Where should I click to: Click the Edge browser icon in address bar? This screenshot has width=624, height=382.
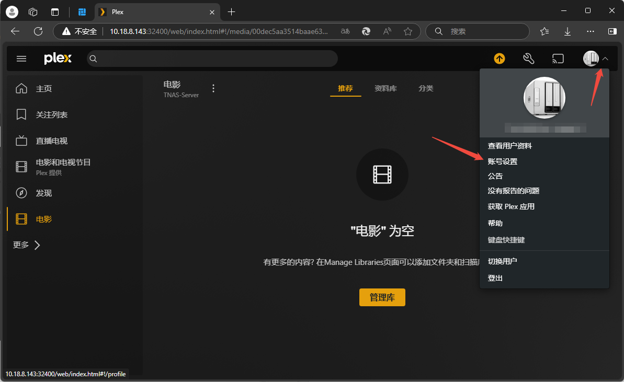366,31
